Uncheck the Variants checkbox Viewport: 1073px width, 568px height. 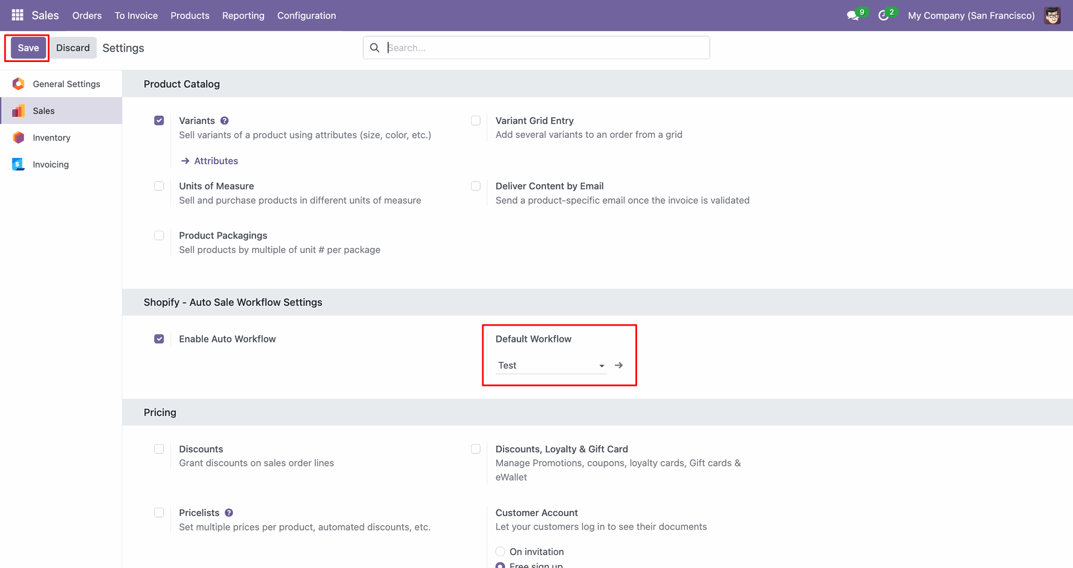click(x=159, y=121)
